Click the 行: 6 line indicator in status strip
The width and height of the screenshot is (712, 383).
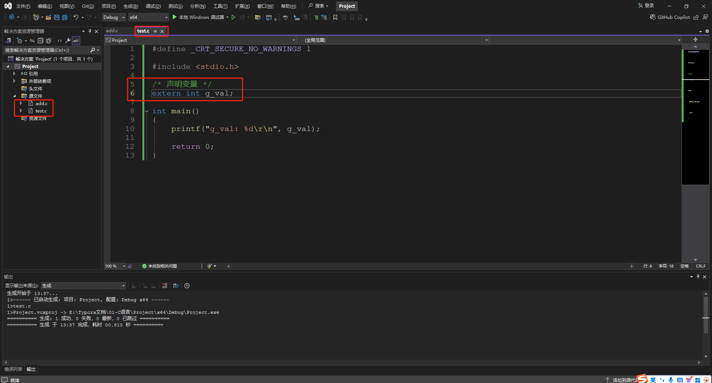click(647, 266)
